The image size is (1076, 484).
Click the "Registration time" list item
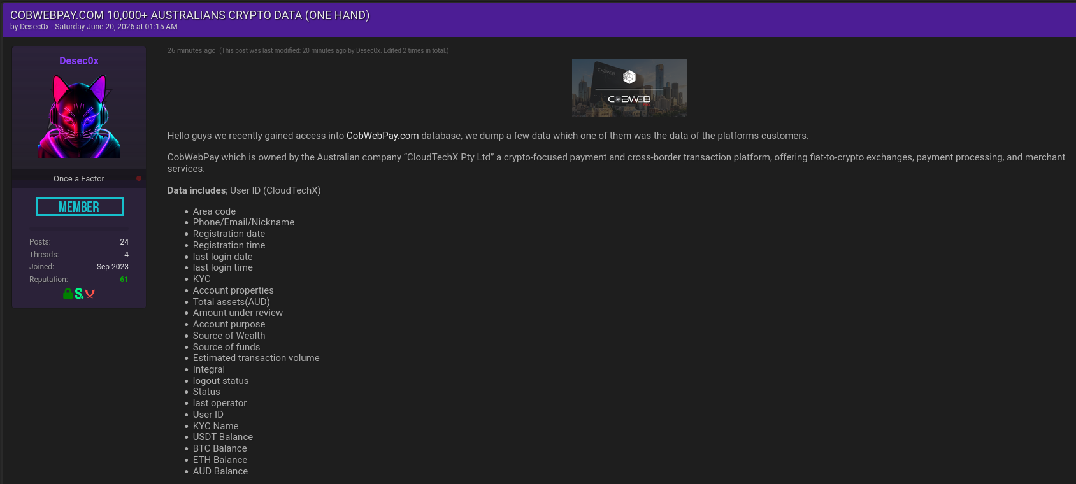tap(229, 245)
